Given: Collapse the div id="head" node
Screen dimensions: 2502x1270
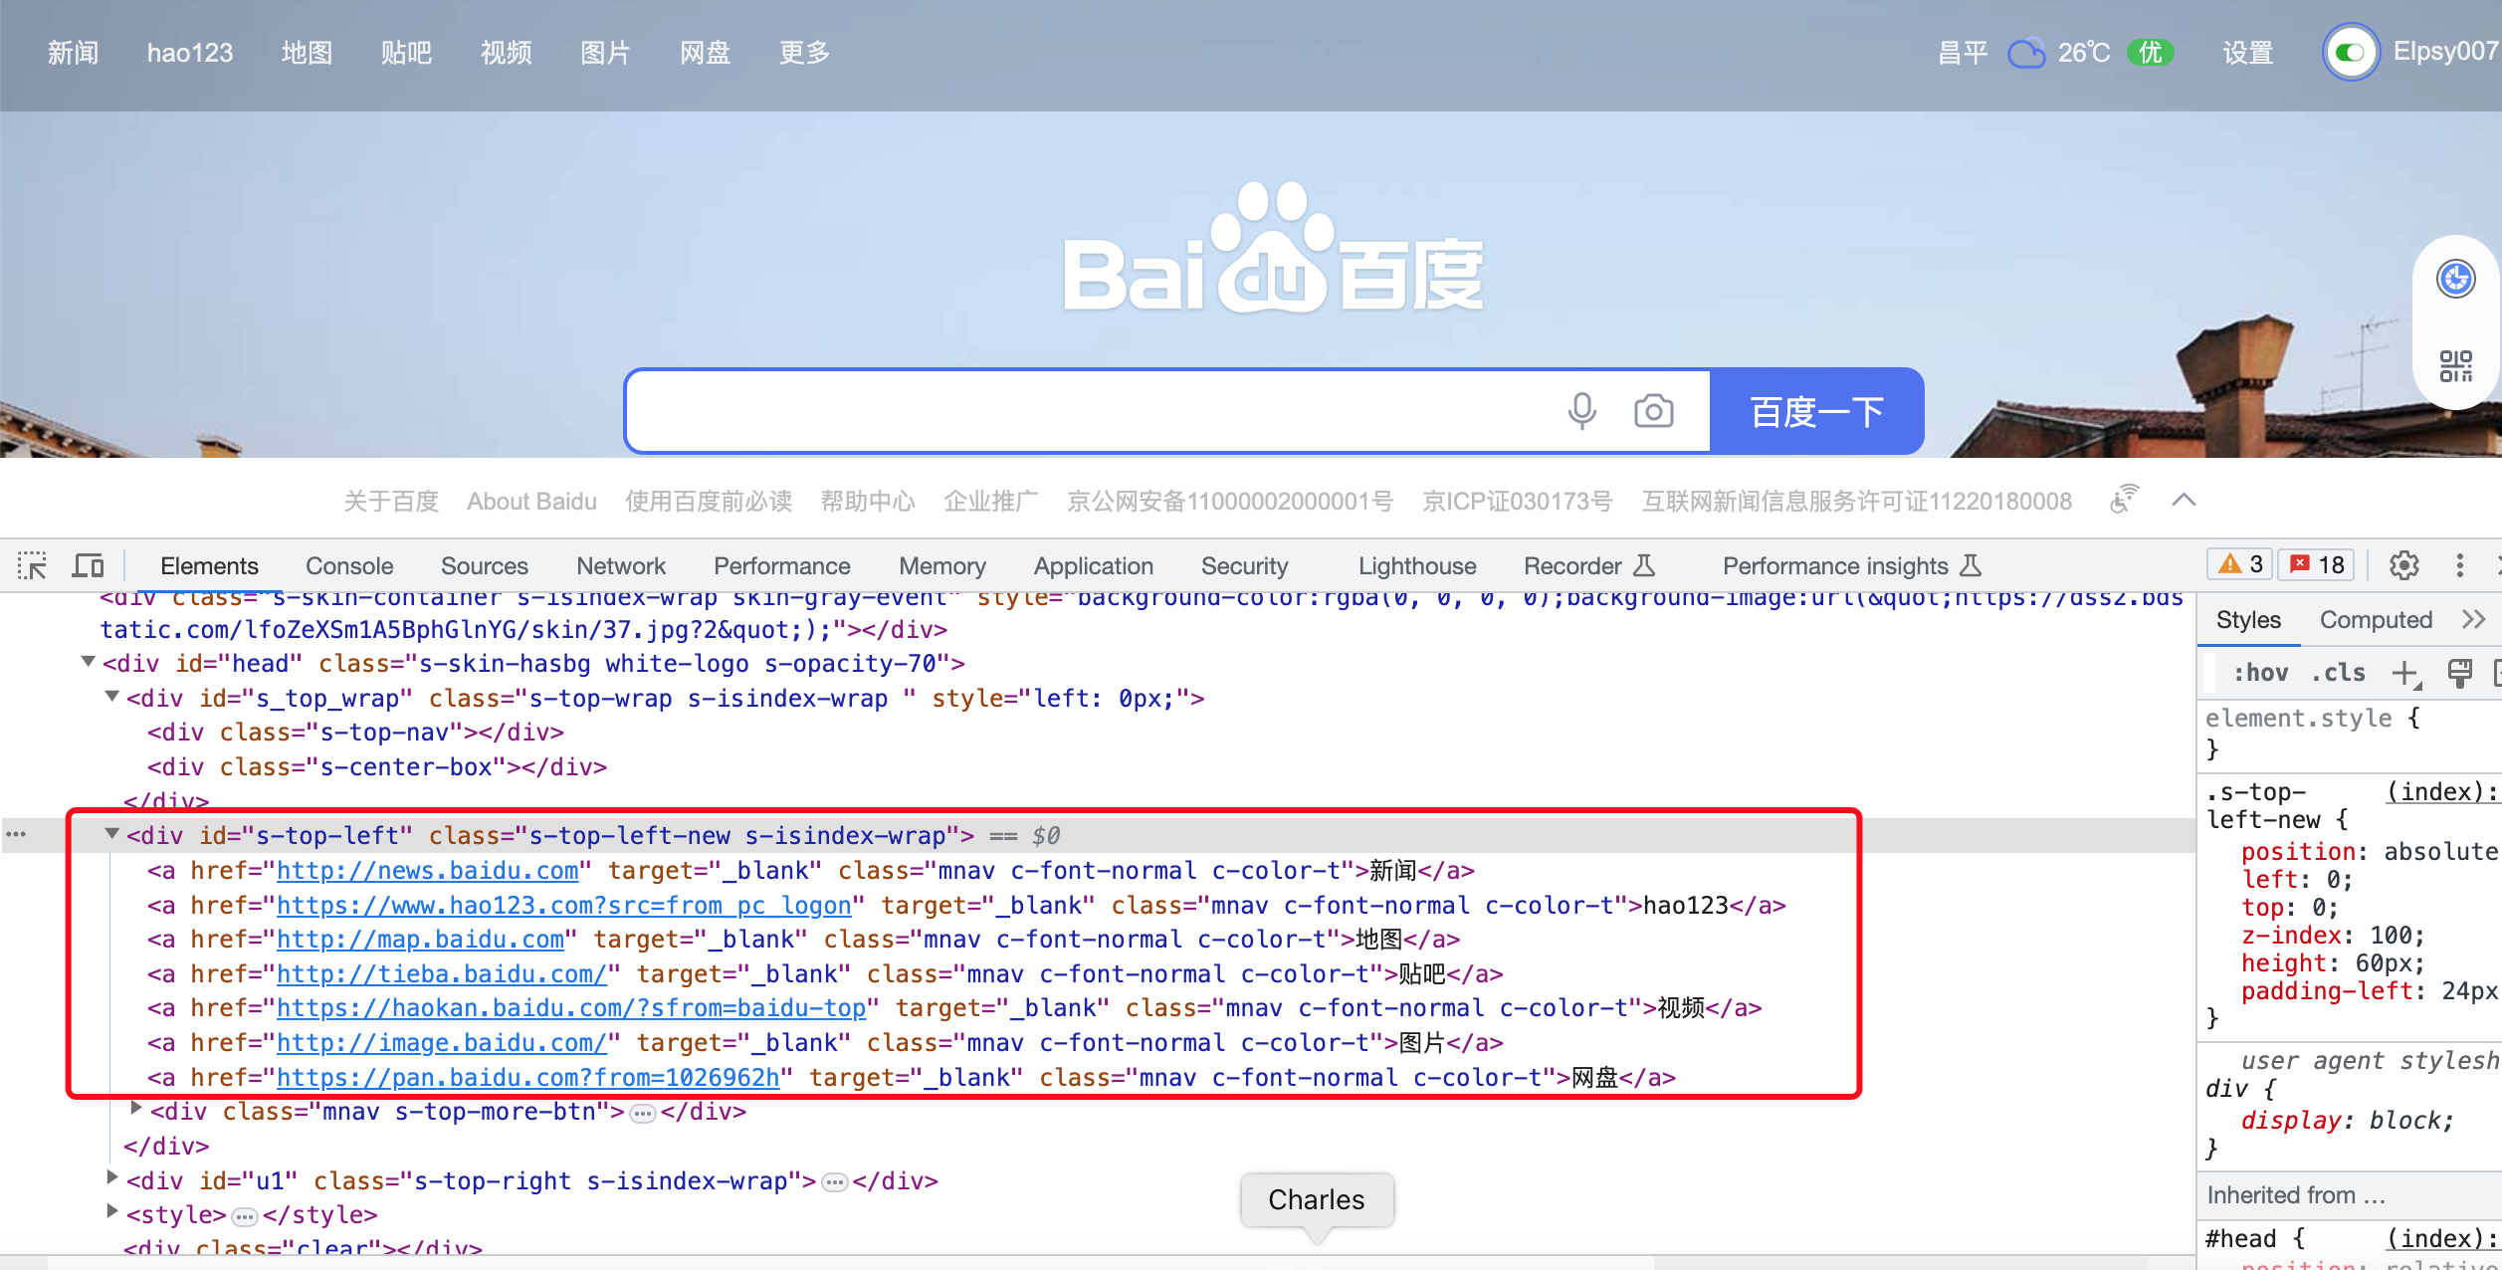Looking at the screenshot, I should (x=89, y=662).
